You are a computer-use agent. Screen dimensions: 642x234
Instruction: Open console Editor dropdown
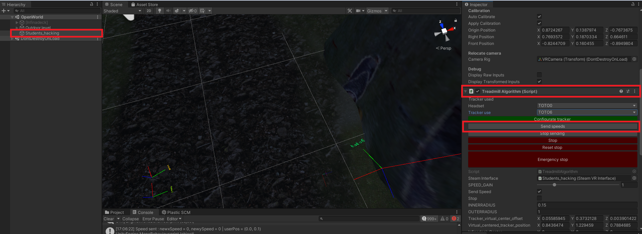(174, 219)
